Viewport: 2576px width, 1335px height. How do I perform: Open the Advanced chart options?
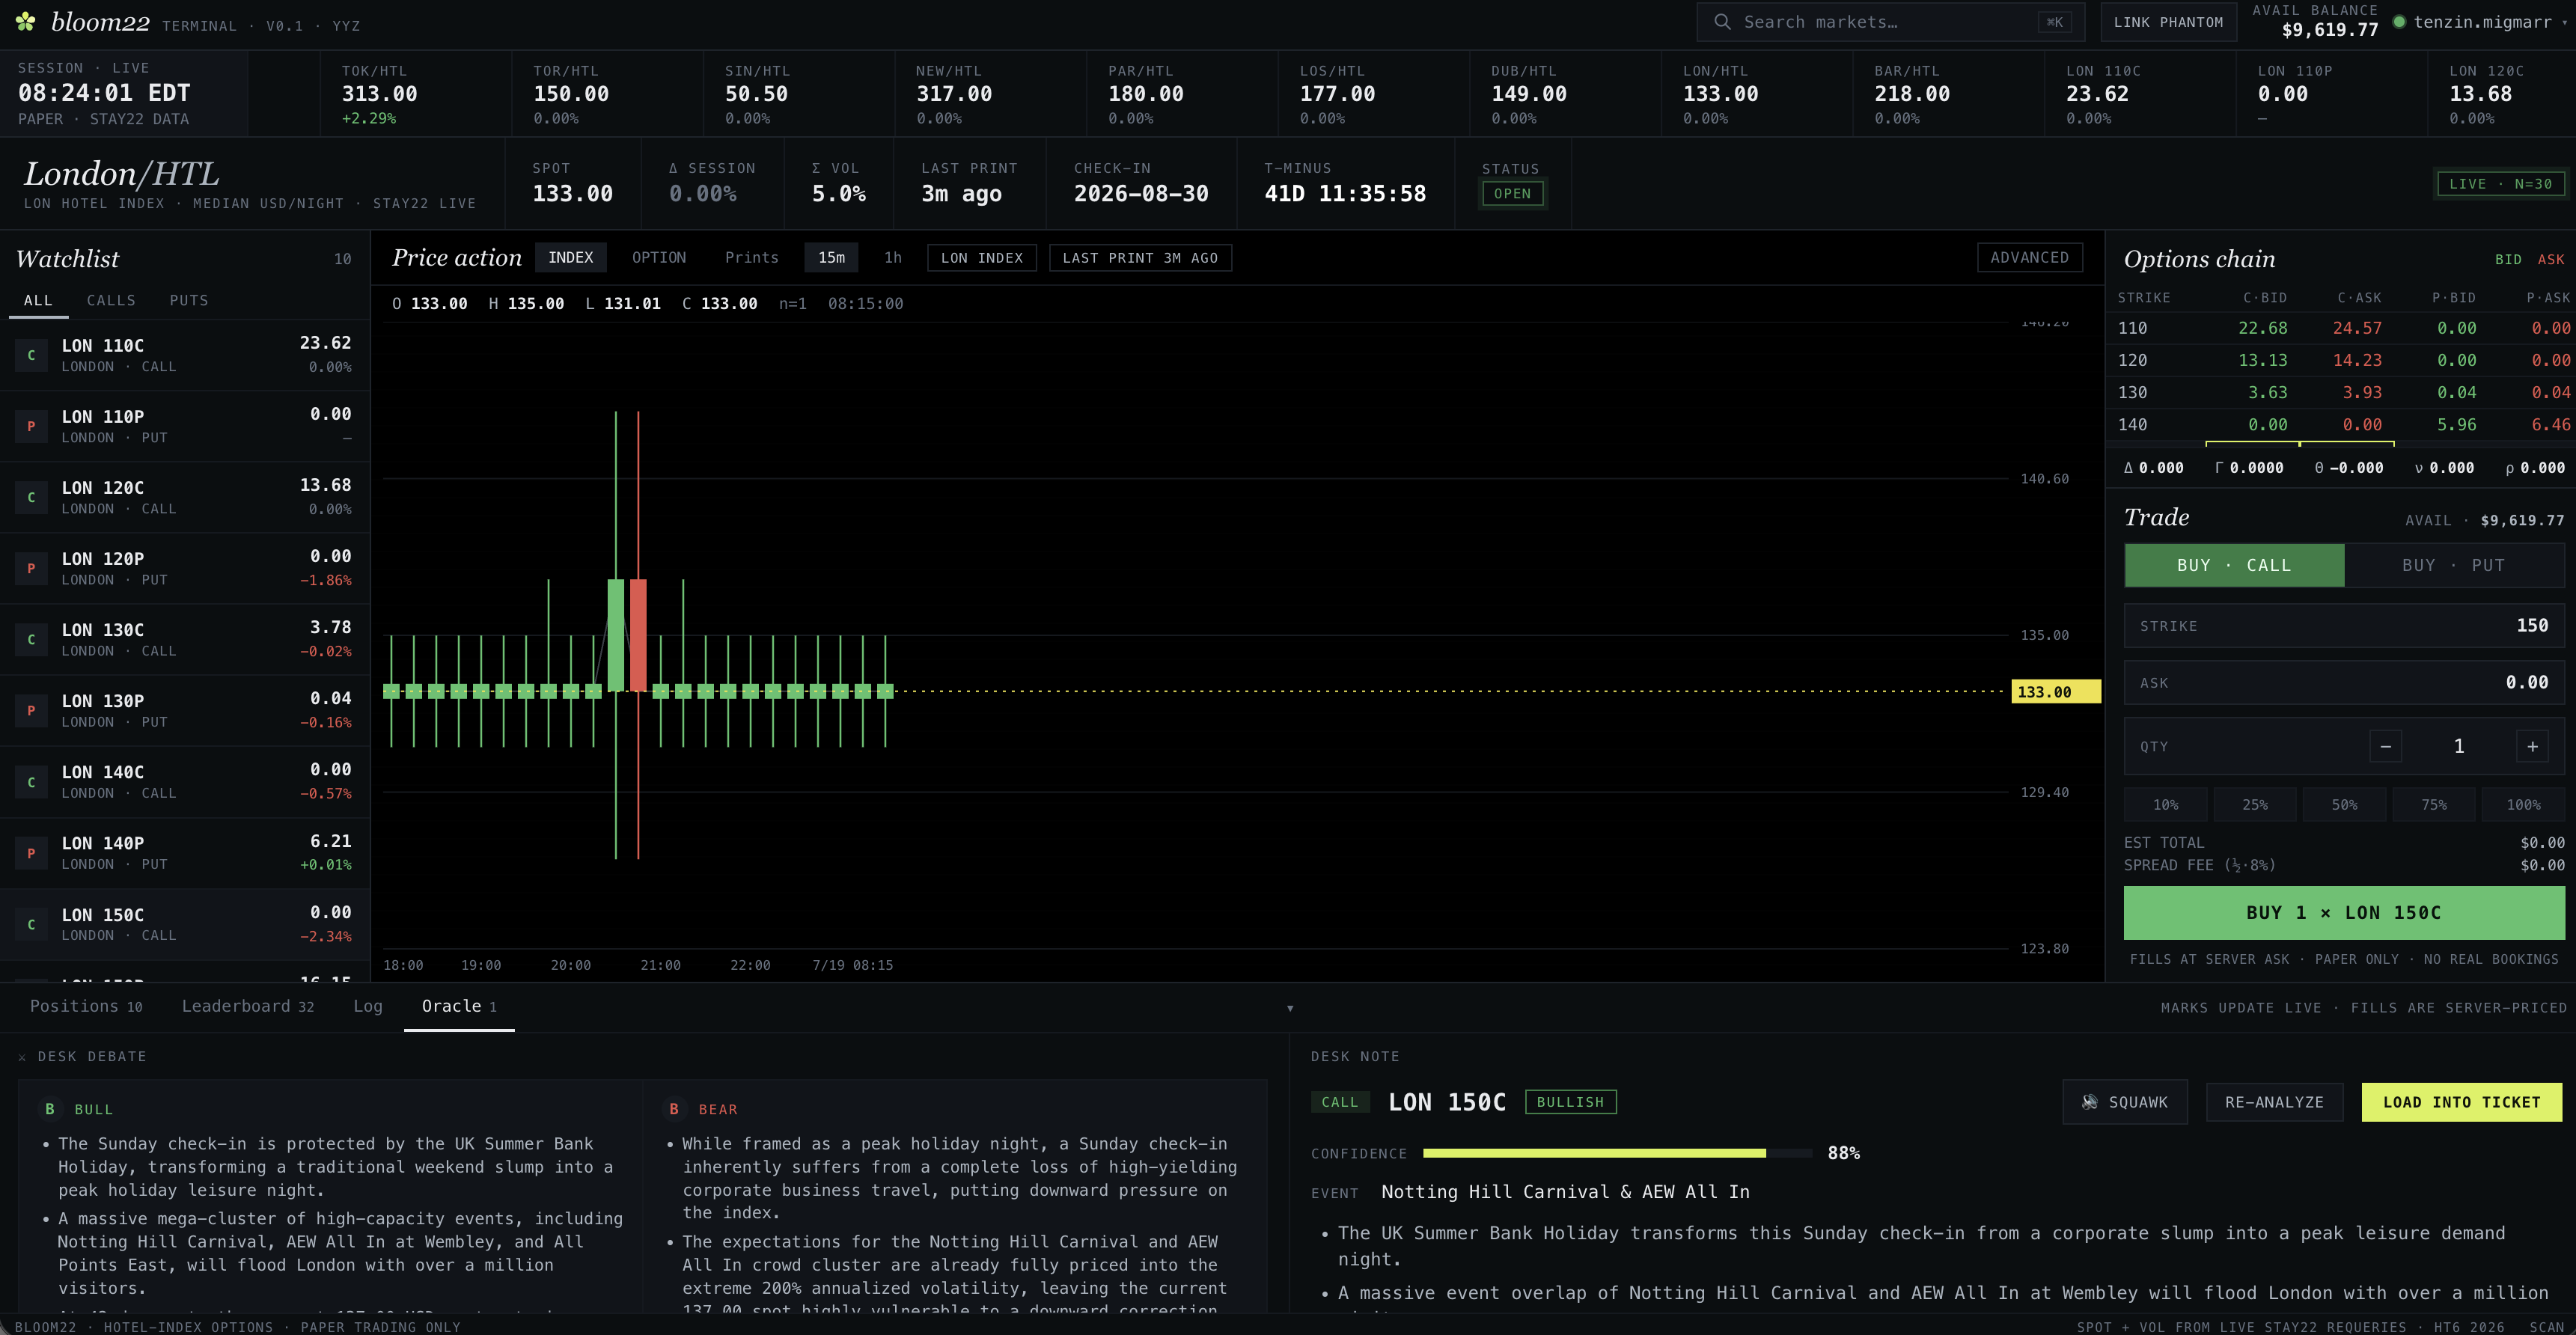point(2029,258)
